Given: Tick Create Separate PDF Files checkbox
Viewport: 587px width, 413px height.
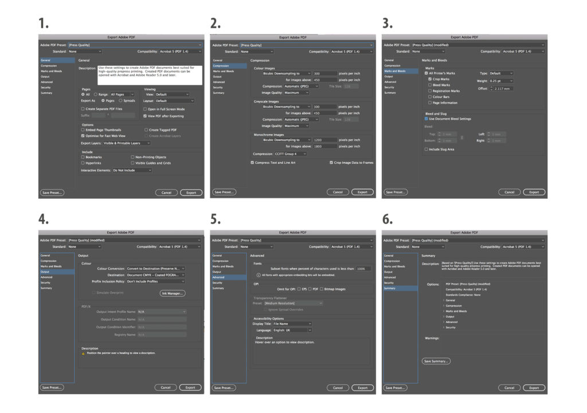Looking at the screenshot, I should (83, 109).
